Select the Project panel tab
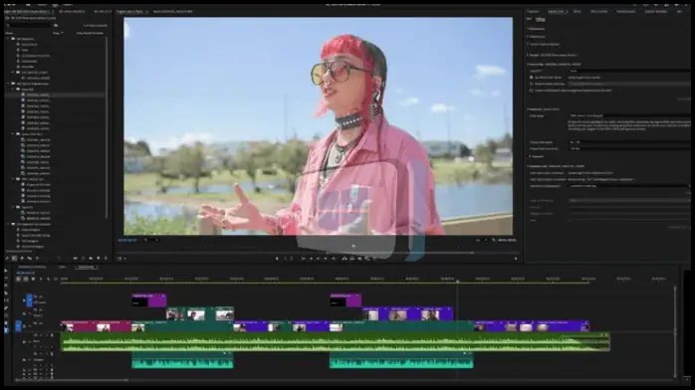Viewport: 695px width, 390px height. 28,12
